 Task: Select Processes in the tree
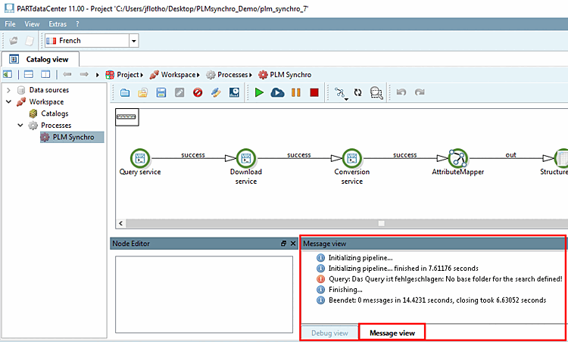[x=56, y=126]
